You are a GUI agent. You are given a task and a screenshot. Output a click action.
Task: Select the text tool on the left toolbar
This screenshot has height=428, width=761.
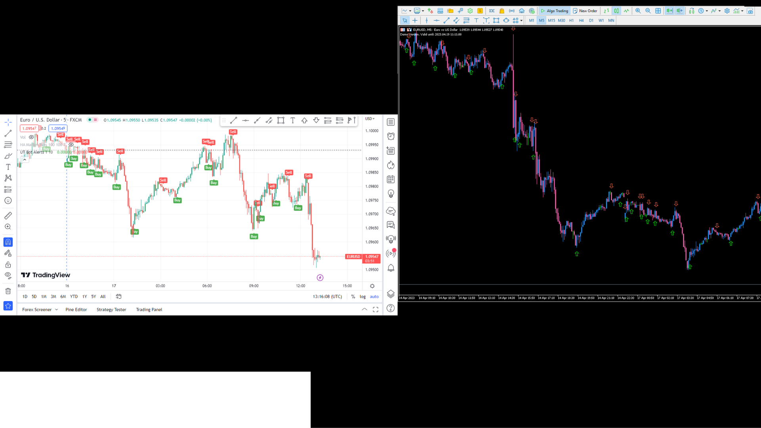(8, 167)
